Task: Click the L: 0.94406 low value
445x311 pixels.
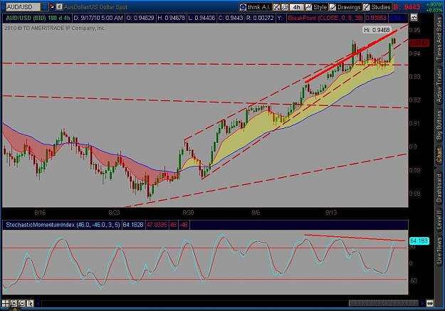Action: coord(201,18)
